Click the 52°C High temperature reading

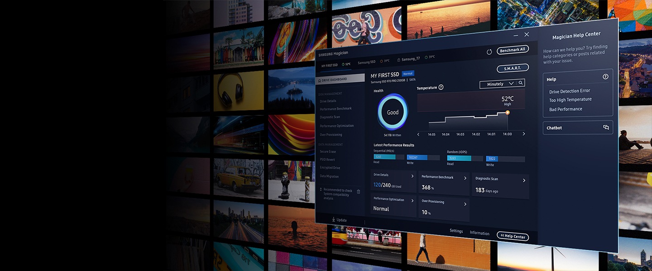508,101
